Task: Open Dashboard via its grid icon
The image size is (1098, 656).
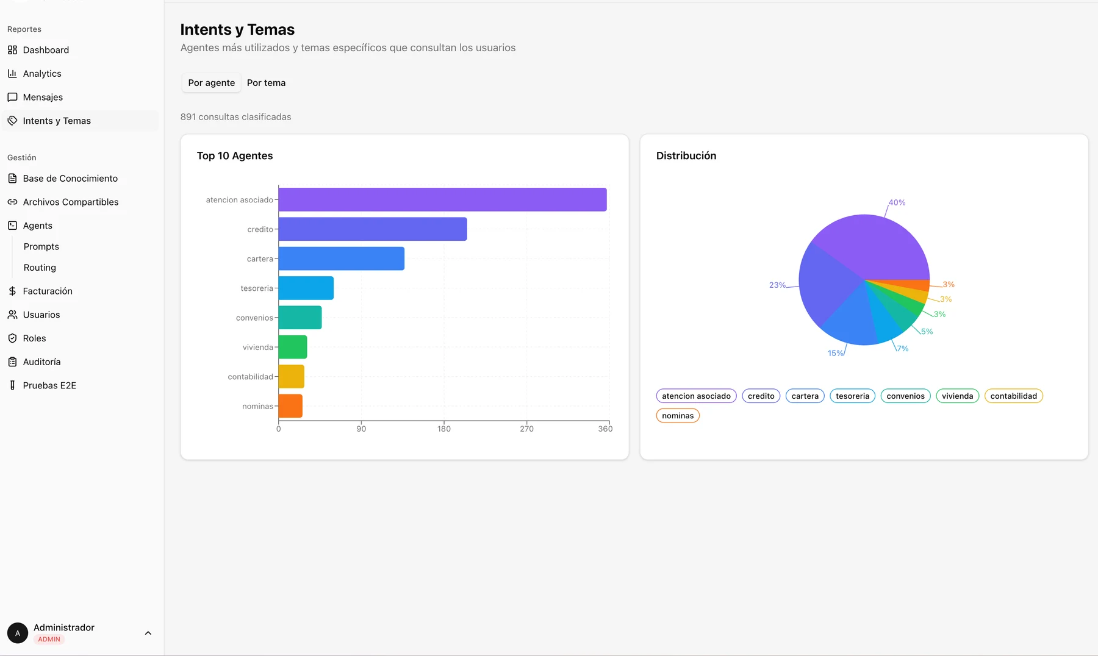Action: [12, 50]
